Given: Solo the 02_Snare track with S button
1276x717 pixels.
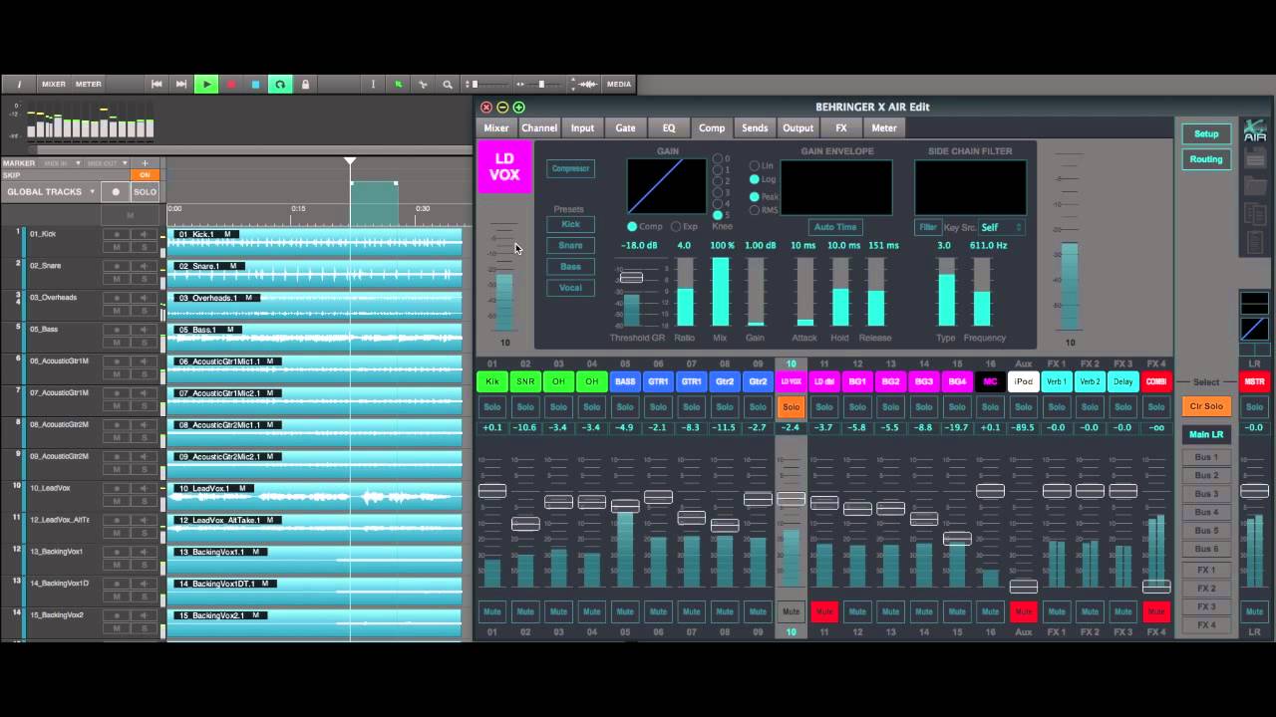Looking at the screenshot, I should click(145, 279).
